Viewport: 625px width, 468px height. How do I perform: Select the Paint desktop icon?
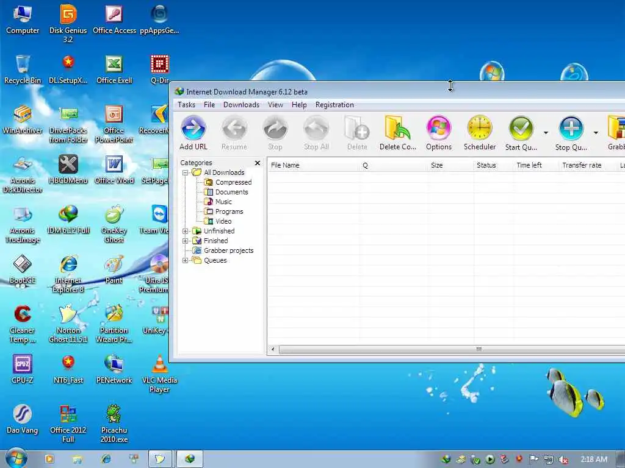(114, 270)
